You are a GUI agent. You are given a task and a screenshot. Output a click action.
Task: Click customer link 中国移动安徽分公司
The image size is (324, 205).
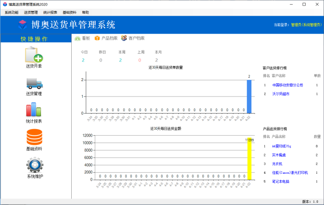pyautogui.click(x=288, y=85)
